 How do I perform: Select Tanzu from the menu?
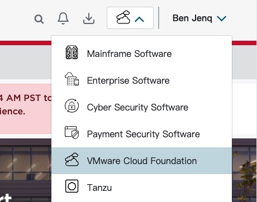pyautogui.click(x=142, y=187)
